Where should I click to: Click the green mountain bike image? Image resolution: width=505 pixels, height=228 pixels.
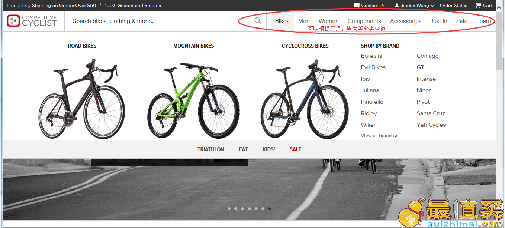[x=193, y=100]
